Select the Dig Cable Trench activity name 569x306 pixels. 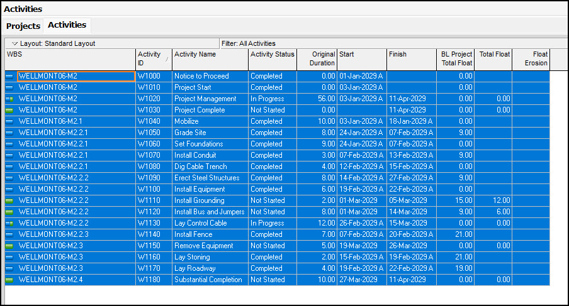pyautogui.click(x=200, y=167)
